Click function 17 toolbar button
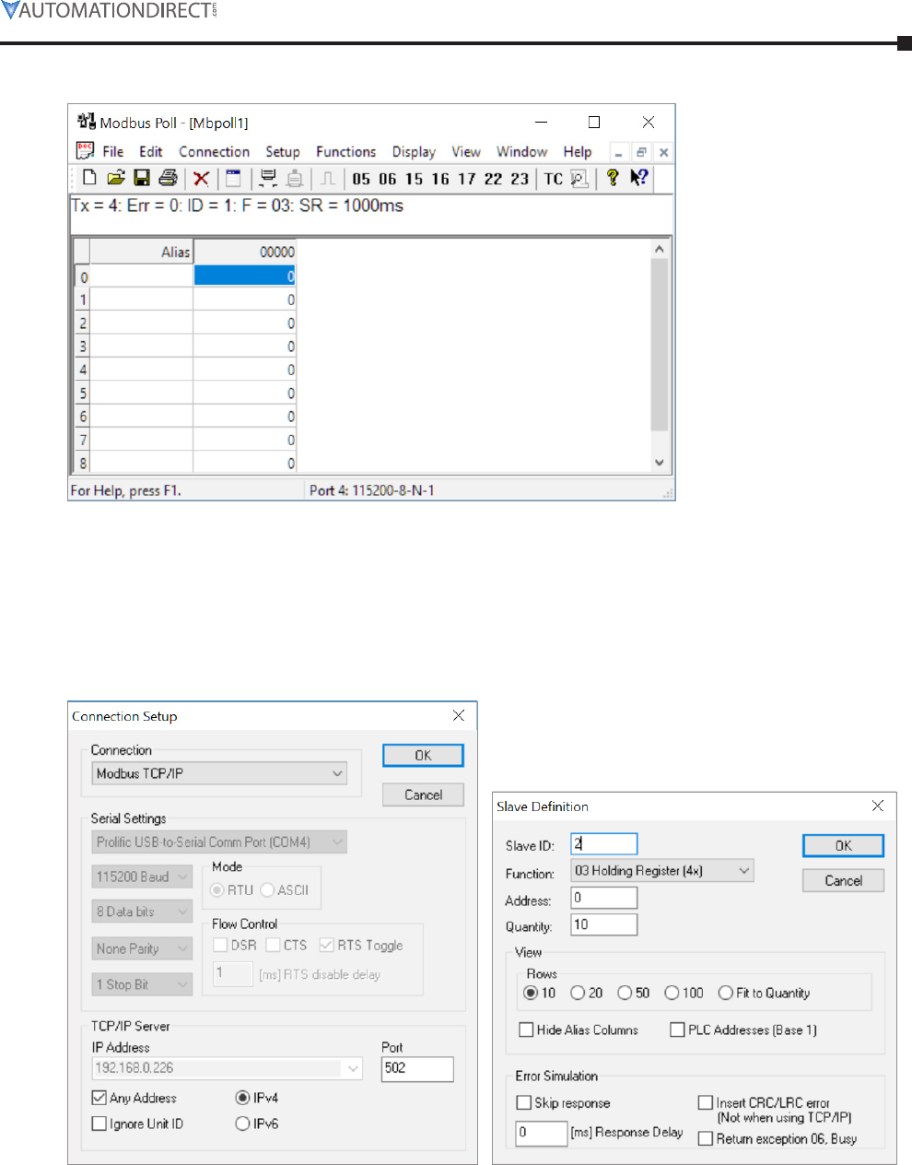 [x=467, y=179]
